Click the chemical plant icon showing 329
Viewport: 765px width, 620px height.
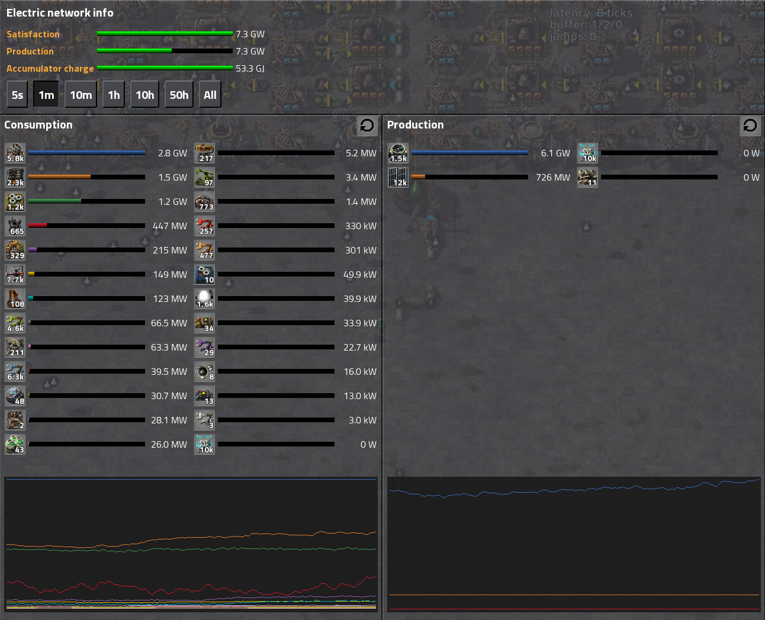(x=15, y=250)
